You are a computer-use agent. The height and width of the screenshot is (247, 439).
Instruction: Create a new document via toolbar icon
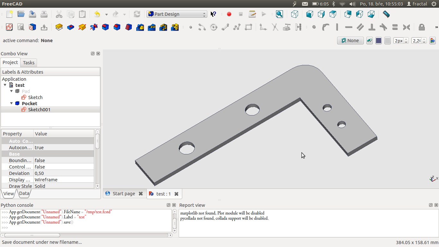9,14
